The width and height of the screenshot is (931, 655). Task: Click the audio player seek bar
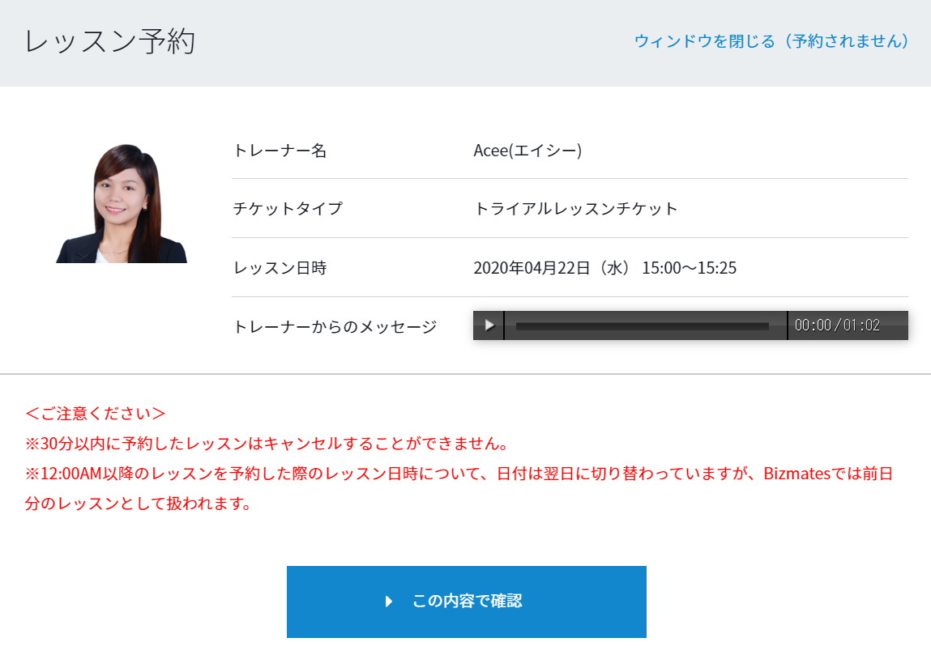coord(642,326)
